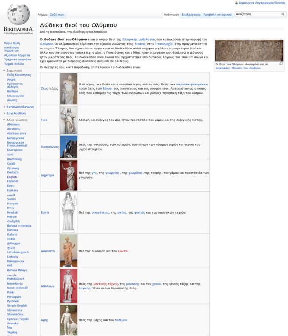The height and width of the screenshot is (336, 288).
Task: Select the Ανάγνωση tab
Action: coord(171,14)
